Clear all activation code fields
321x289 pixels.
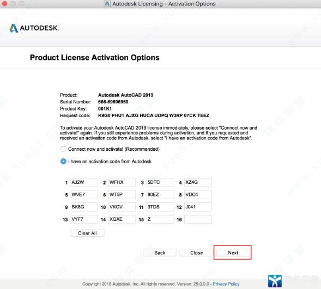click(87, 233)
